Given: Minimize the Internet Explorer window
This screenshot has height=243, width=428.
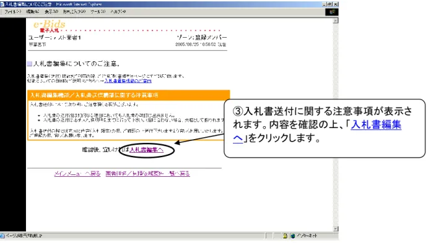Looking at the screenshot, I should pos(324,4).
